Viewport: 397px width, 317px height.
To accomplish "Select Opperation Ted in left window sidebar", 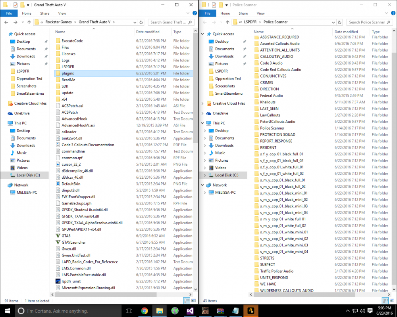I will tap(29, 78).
